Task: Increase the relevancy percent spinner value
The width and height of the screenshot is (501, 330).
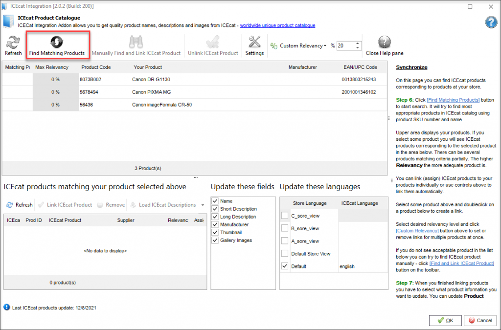Action: coord(358,43)
